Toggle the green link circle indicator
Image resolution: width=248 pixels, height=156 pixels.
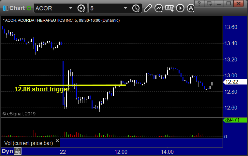tap(29, 8)
